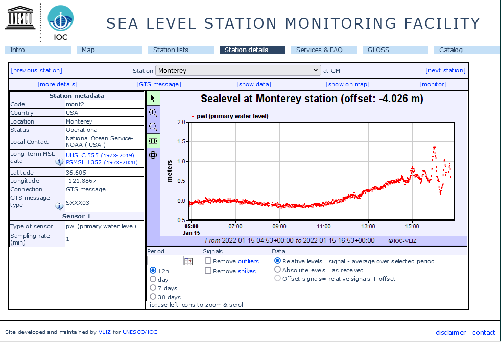Open the Station dropdown showing Monterey
This screenshot has width=501, height=342.
(x=238, y=70)
